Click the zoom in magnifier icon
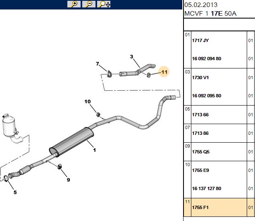 tap(74, 4)
